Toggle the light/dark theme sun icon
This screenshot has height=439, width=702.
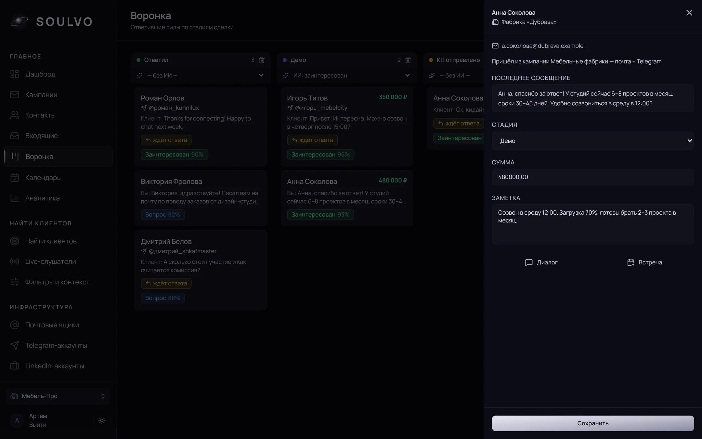tap(102, 420)
